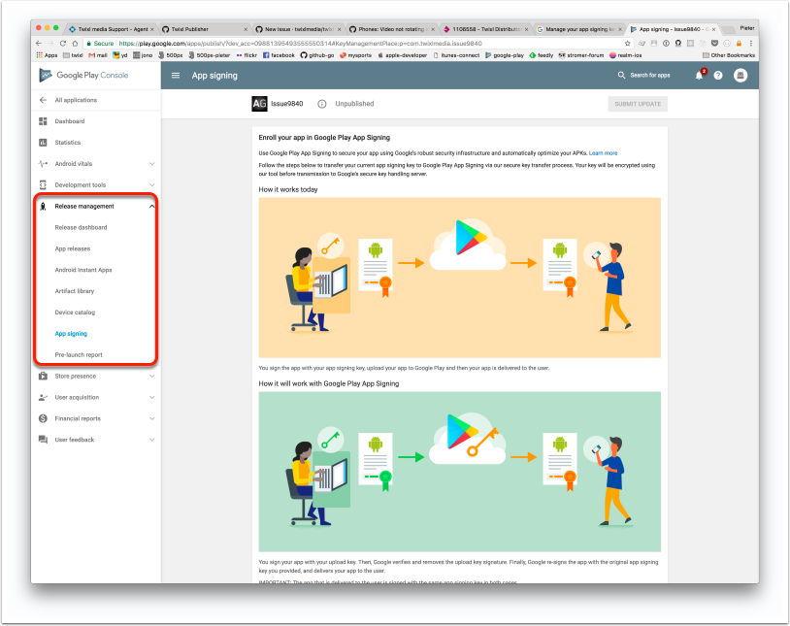The height and width of the screenshot is (626, 790).
Task: Click the Search for apps field
Action: [650, 75]
